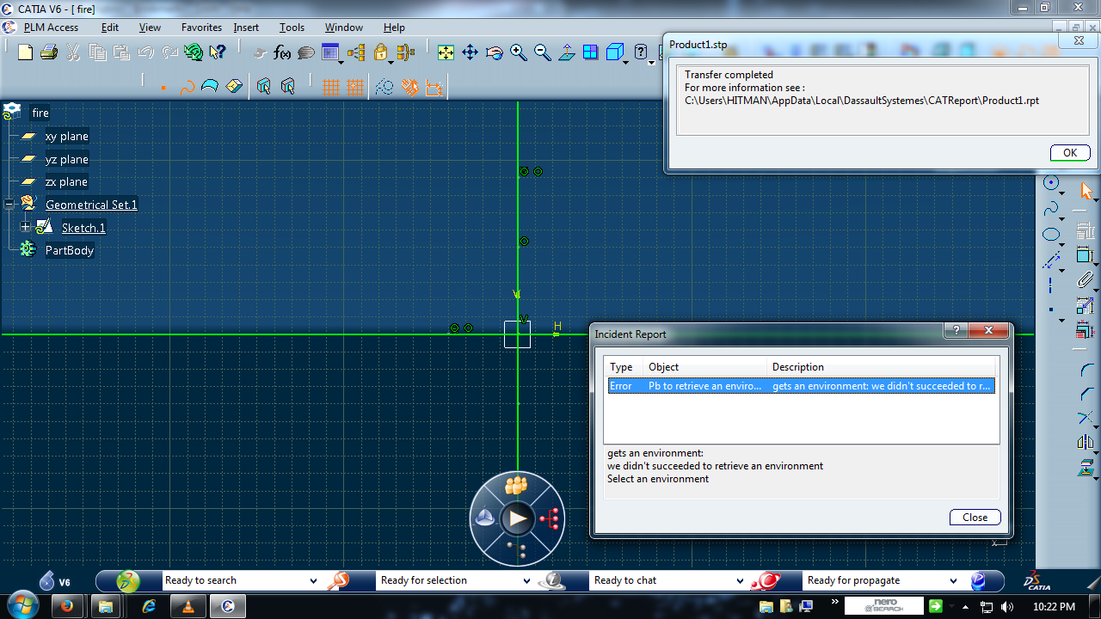The width and height of the screenshot is (1101, 619).
Task: Toggle the Grid display icon
Action: click(330, 87)
